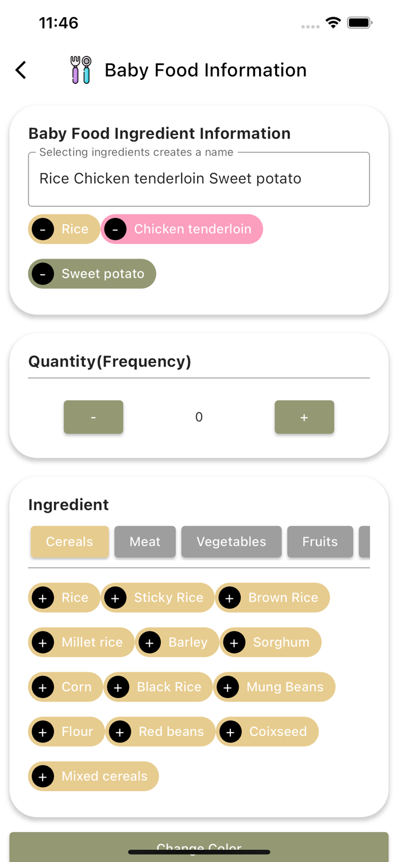Tap the back chevron arrow
This screenshot has width=398, height=862.
click(x=20, y=70)
